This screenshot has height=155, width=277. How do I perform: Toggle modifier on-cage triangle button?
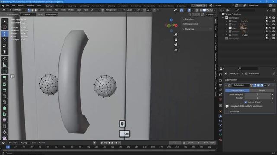(x=251, y=85)
